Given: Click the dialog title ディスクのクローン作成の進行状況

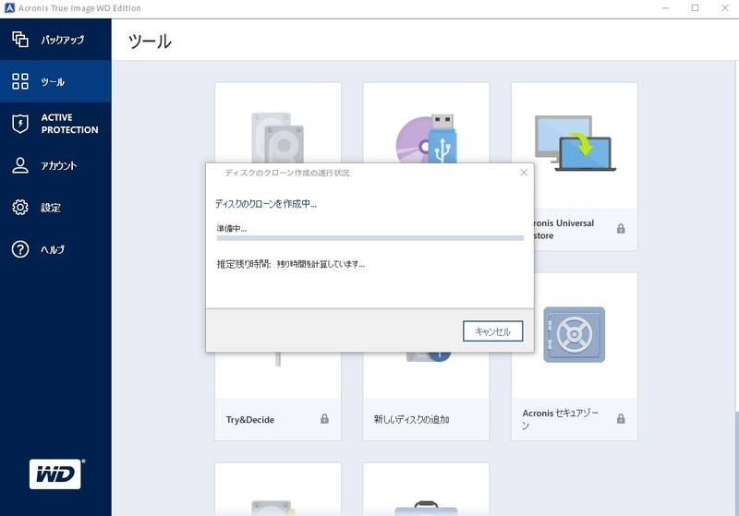Looking at the screenshot, I should point(287,173).
